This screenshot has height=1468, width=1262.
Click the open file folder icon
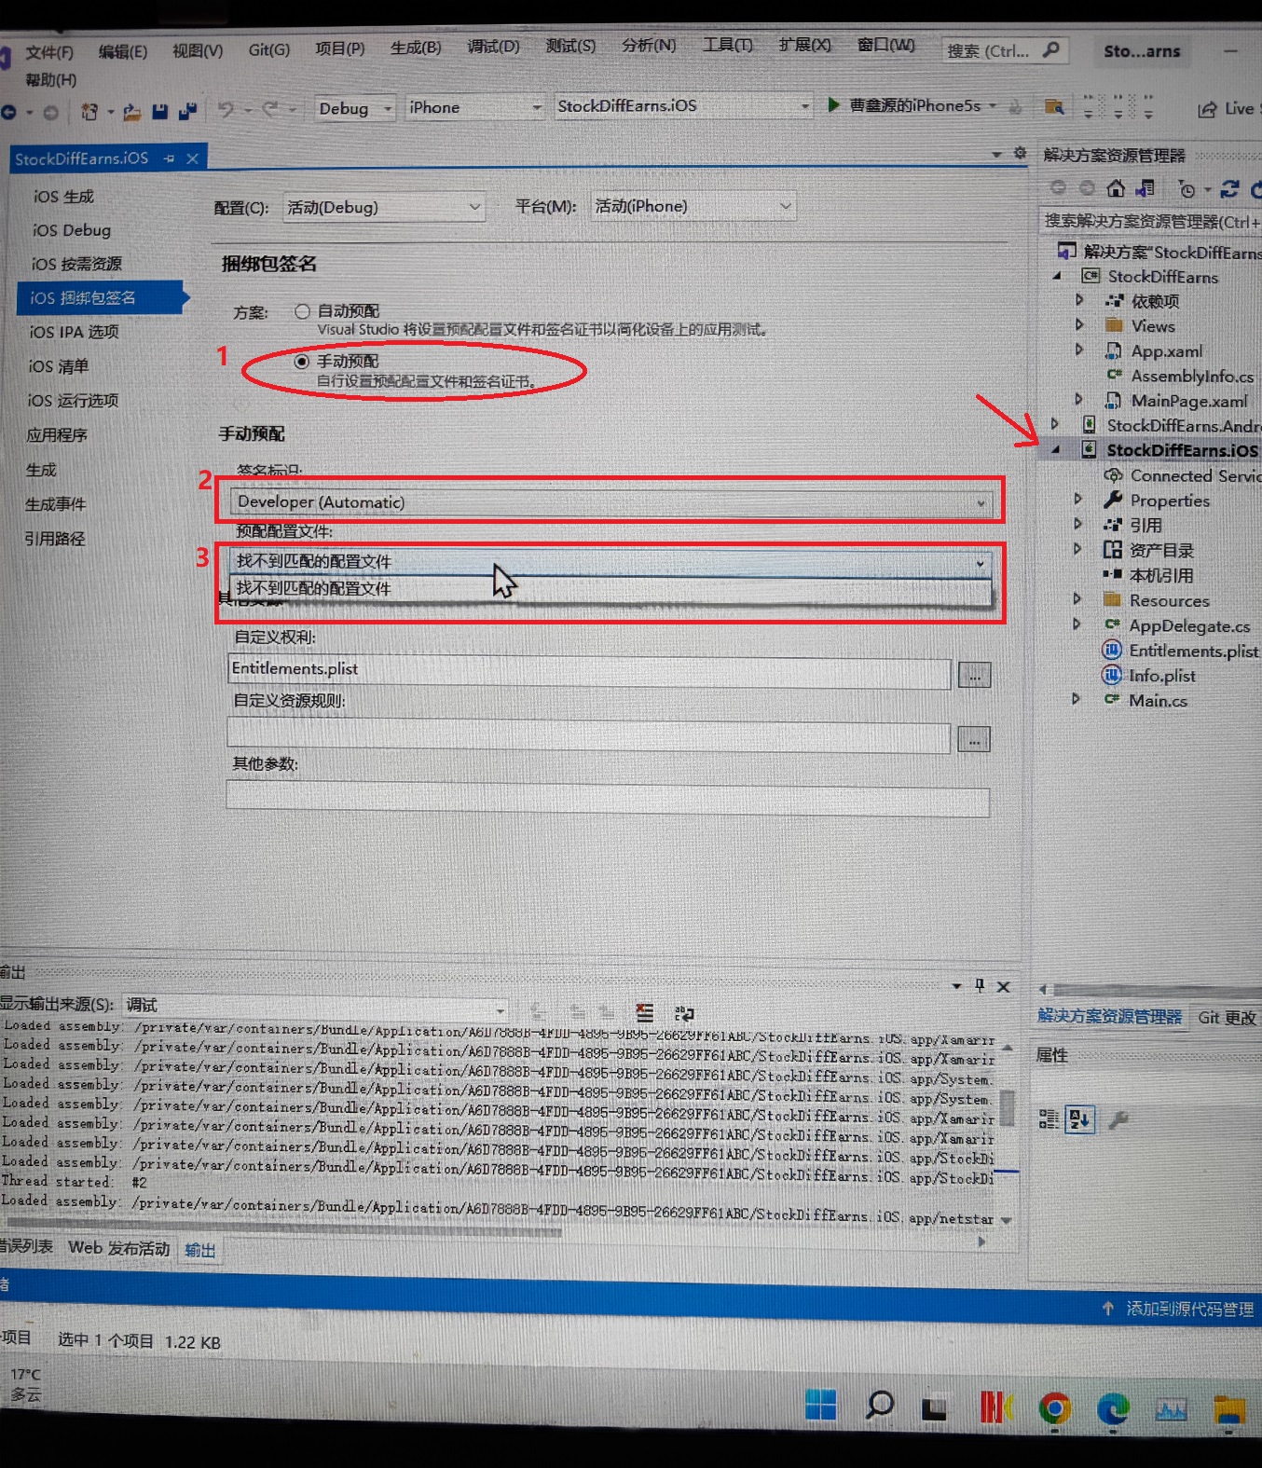pos(132,112)
